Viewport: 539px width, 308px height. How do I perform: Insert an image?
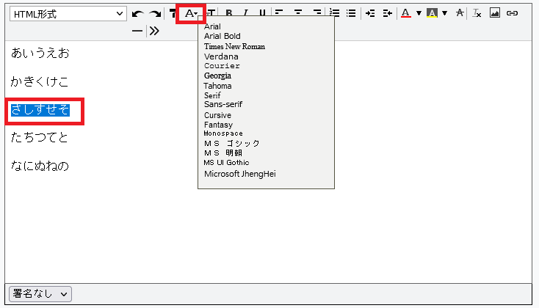click(495, 13)
